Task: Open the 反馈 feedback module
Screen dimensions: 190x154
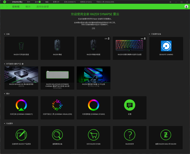Action: tap(130, 108)
